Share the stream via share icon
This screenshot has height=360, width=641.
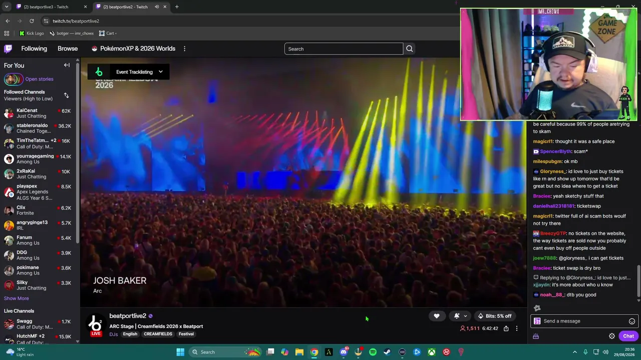pyautogui.click(x=506, y=328)
